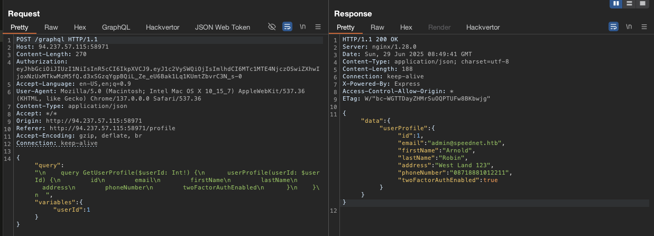Click X-Powered-By: Express header
This screenshot has height=236, width=654.
click(381, 84)
